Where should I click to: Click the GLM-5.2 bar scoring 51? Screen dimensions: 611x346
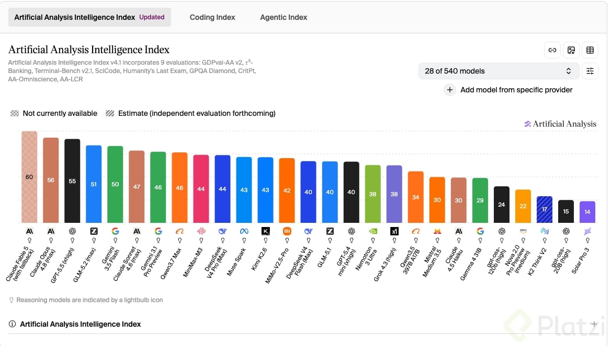94,184
